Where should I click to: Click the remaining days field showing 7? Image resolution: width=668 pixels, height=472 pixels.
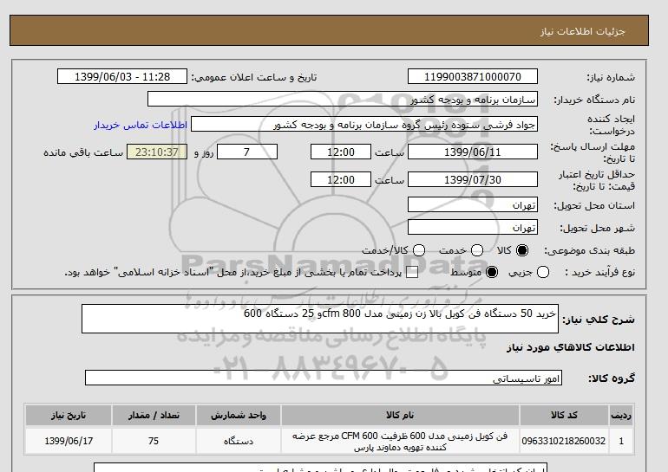tap(247, 152)
